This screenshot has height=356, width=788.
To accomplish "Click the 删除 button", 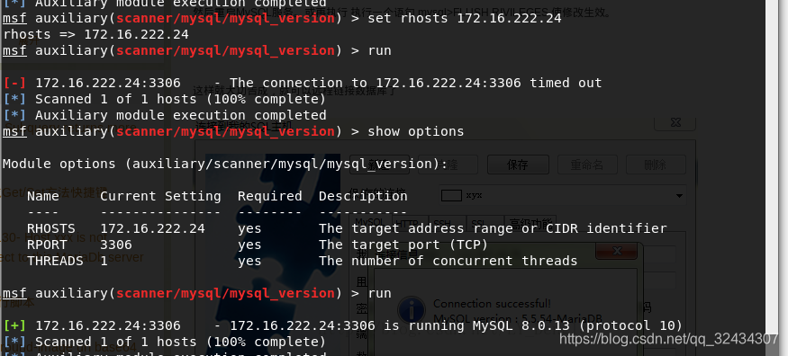I will 656,165.
